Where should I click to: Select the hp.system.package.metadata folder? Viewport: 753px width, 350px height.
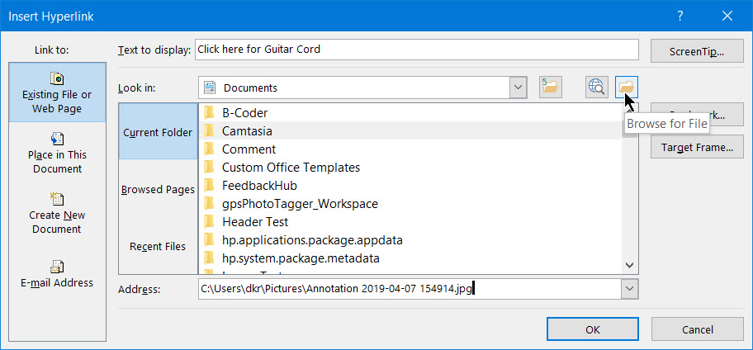click(x=410, y=258)
